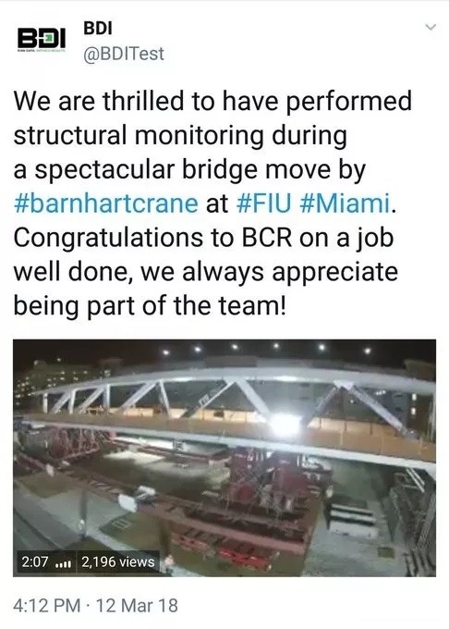Image resolution: width=449 pixels, height=629 pixels.
Task: Click the 2:07 video duration badge
Action: [x=35, y=561]
